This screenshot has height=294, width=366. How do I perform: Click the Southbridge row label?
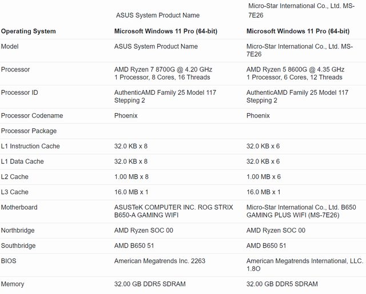click(x=18, y=246)
